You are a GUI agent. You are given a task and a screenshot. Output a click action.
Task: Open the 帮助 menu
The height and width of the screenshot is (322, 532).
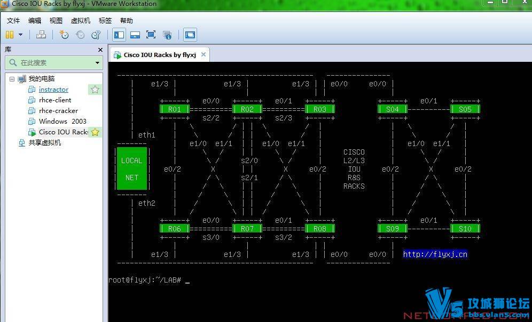[x=127, y=21]
